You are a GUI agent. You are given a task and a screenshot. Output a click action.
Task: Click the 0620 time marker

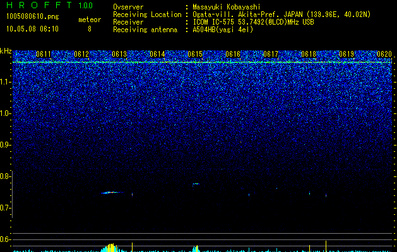tap(384, 54)
